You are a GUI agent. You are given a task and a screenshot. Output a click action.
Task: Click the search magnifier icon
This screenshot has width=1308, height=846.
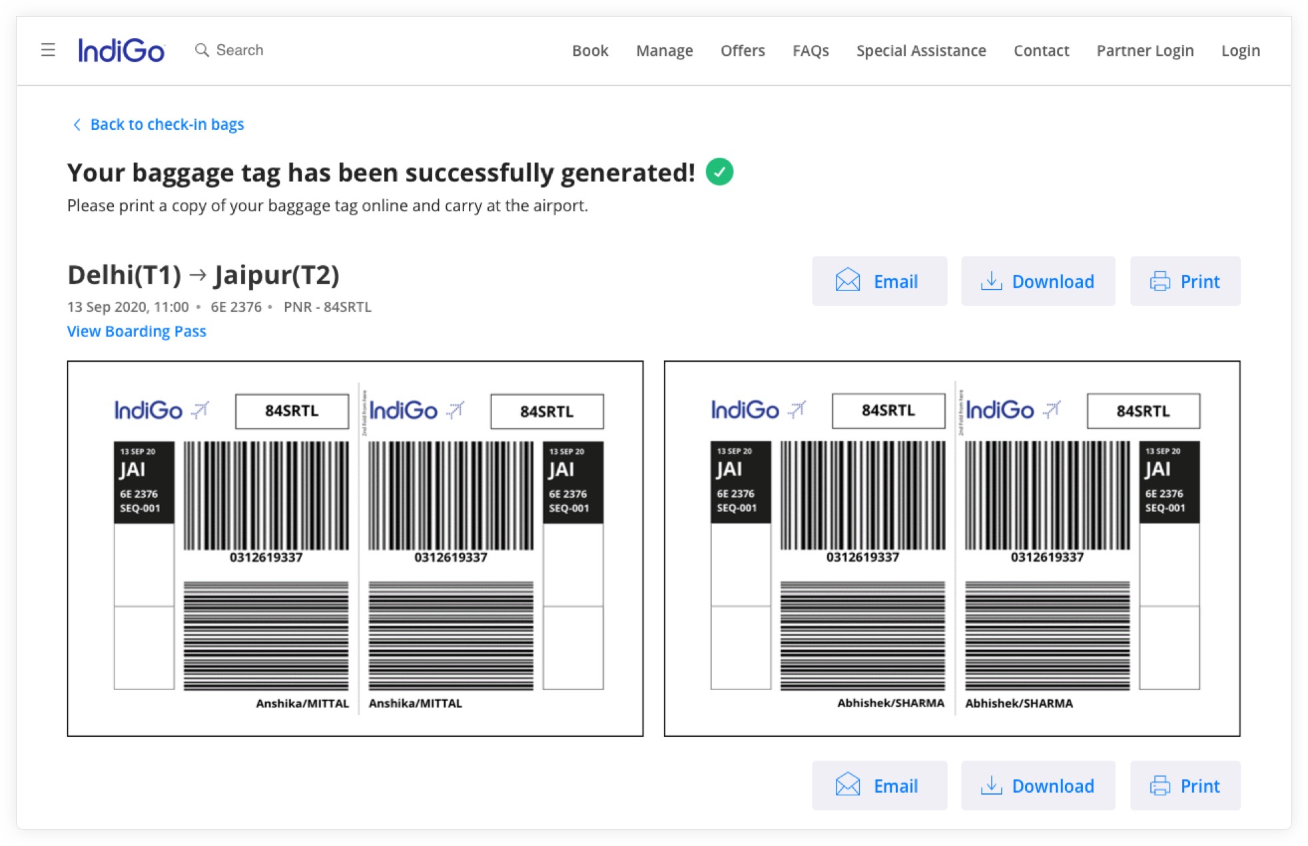click(x=201, y=50)
